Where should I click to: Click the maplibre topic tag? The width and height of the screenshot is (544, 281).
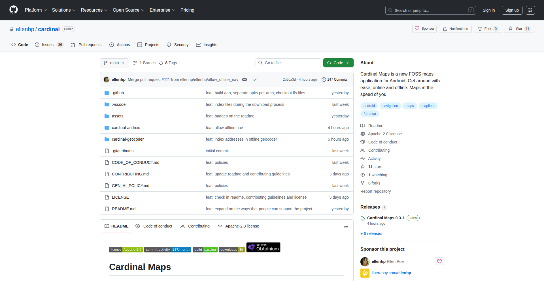(x=428, y=106)
